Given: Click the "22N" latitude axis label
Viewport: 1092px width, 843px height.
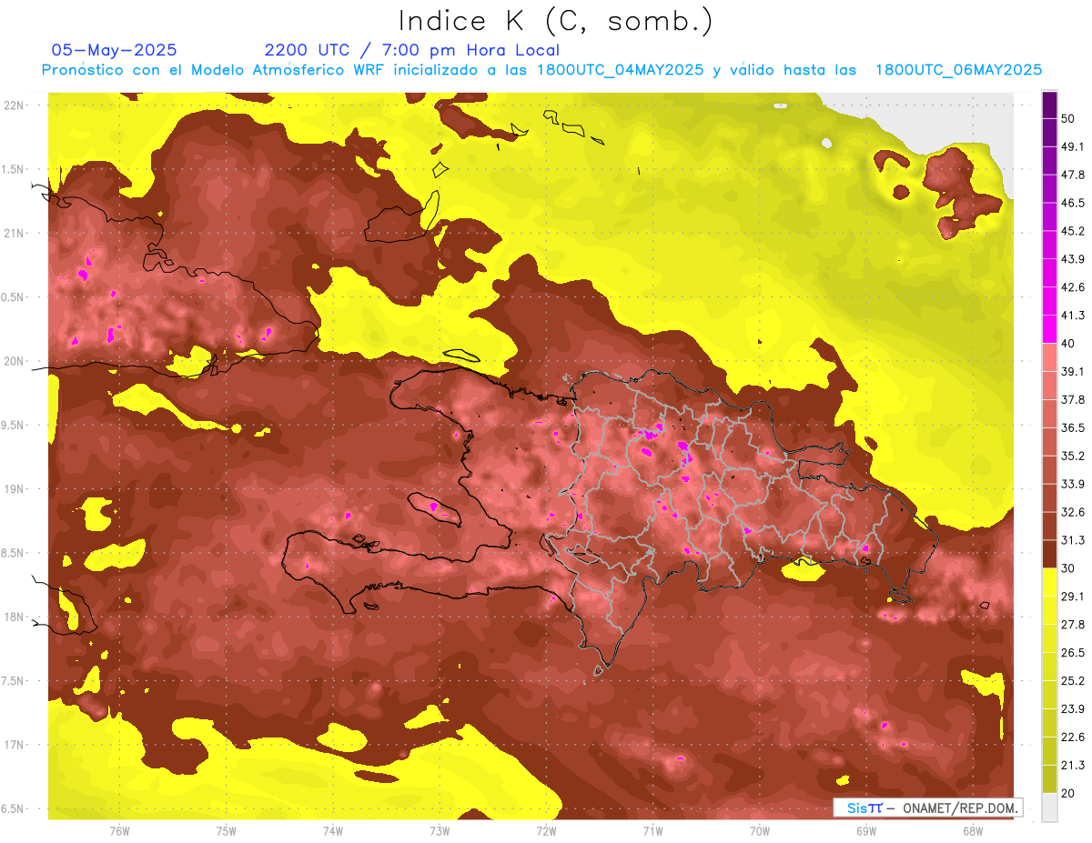Looking at the screenshot, I should pos(14,105).
